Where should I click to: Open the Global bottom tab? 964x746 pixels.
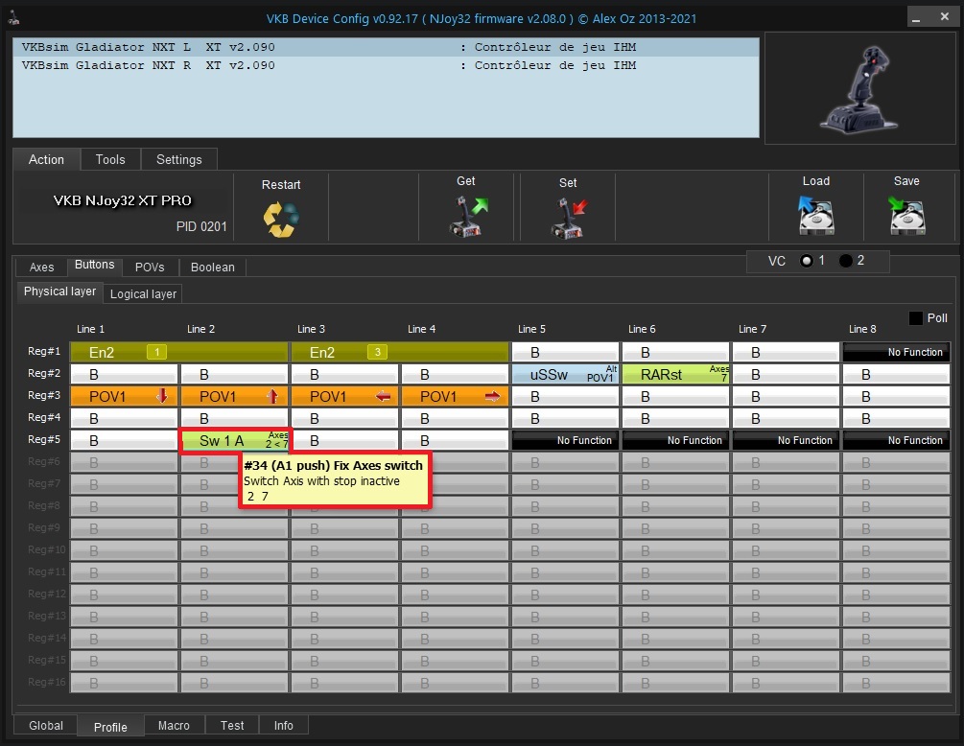[x=45, y=725]
